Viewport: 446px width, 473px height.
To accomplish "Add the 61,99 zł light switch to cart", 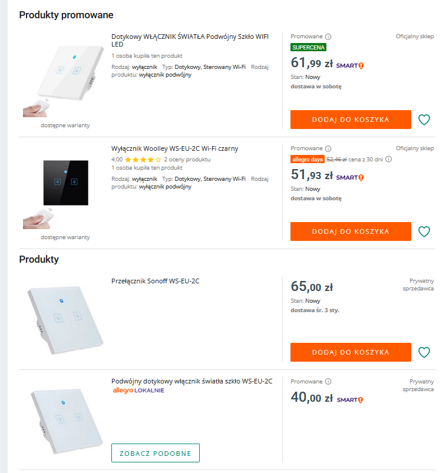I will [351, 120].
